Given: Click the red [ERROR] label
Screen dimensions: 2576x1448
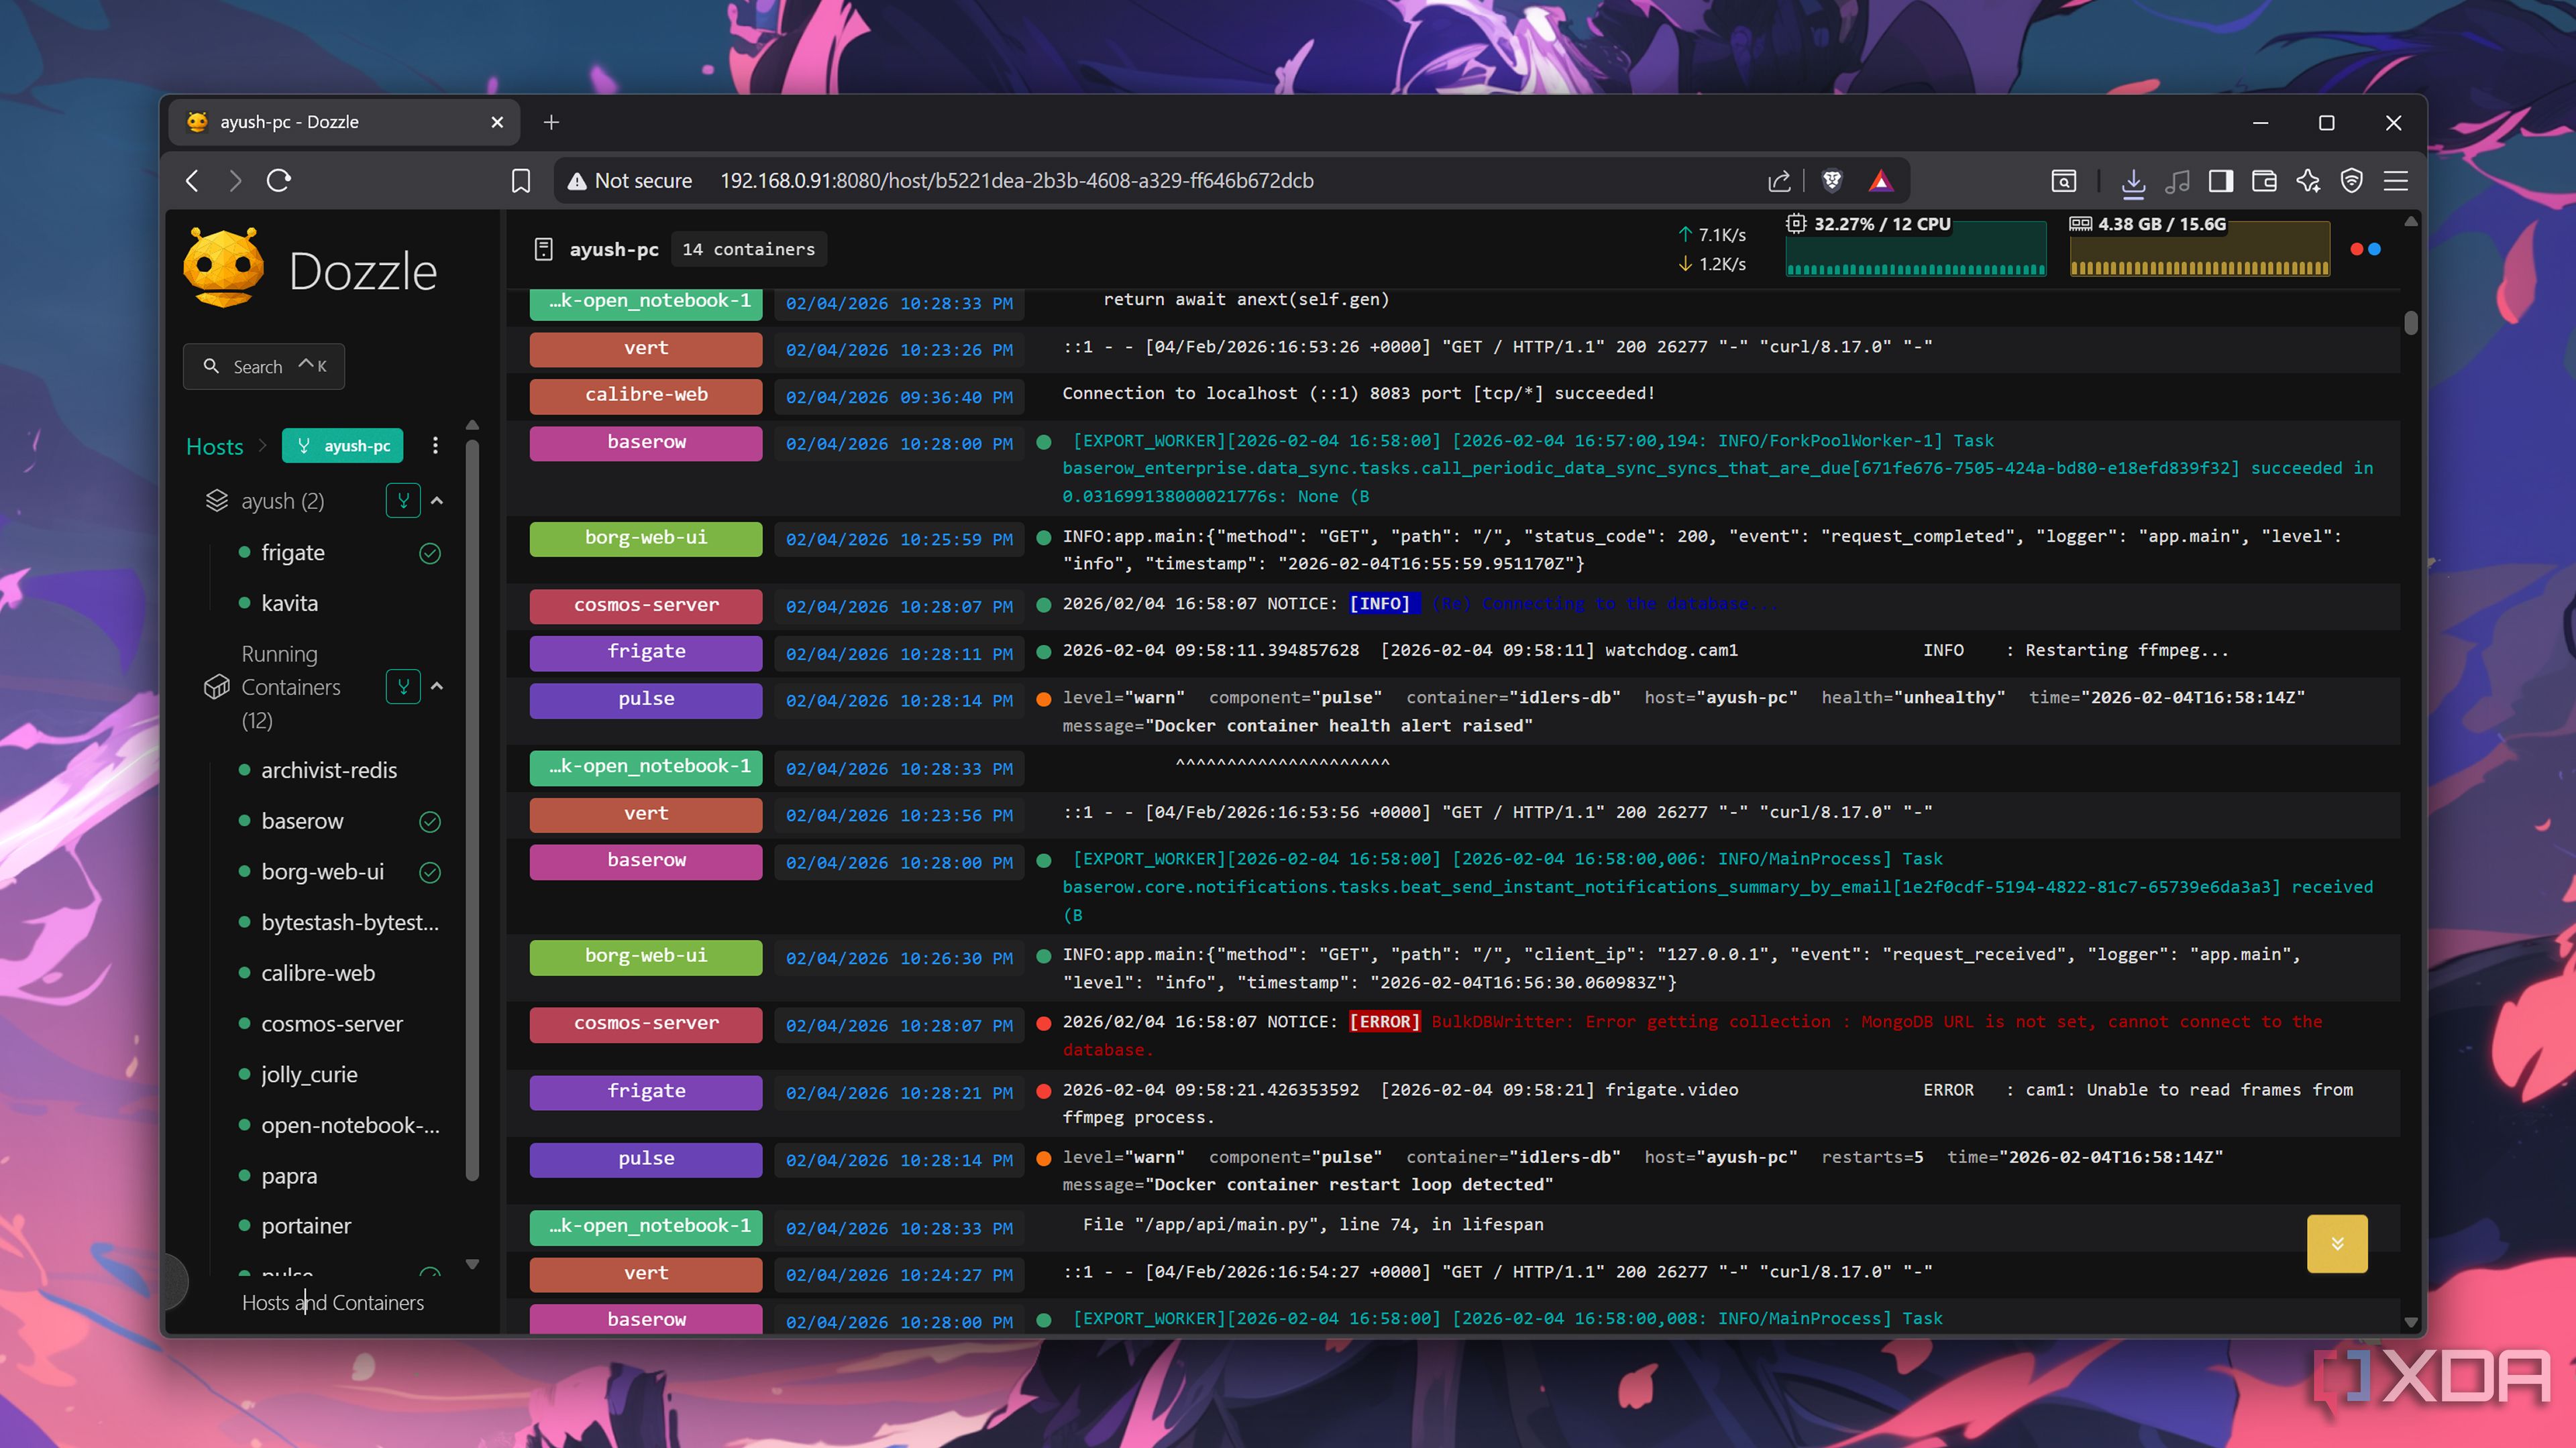Looking at the screenshot, I should click(x=1384, y=1022).
